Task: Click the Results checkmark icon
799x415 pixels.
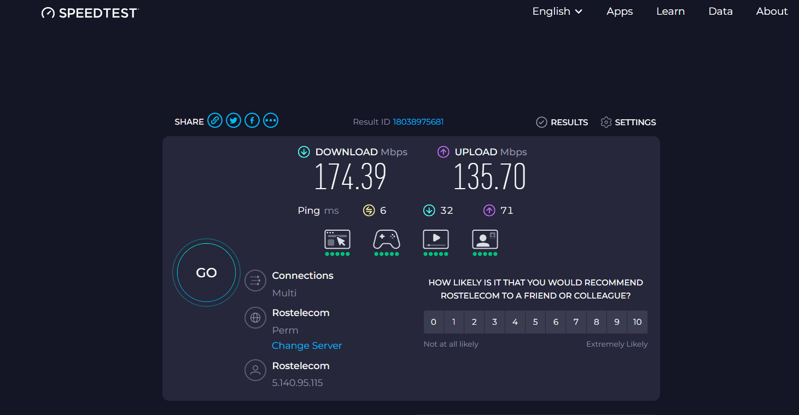Action: (541, 122)
